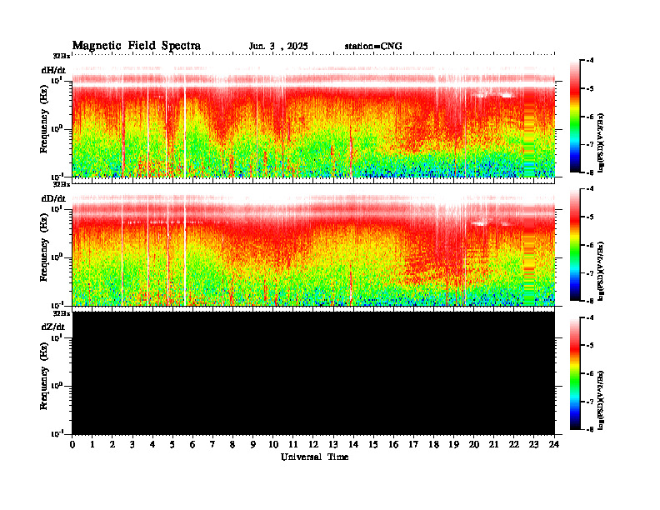
Task: Click the "-4" value on dH/dt color scale
Action: pyautogui.click(x=591, y=60)
